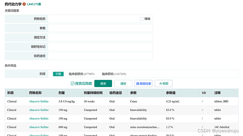Focus the 测定方法 input field
Screen dimensions: 243x136
[100, 37]
